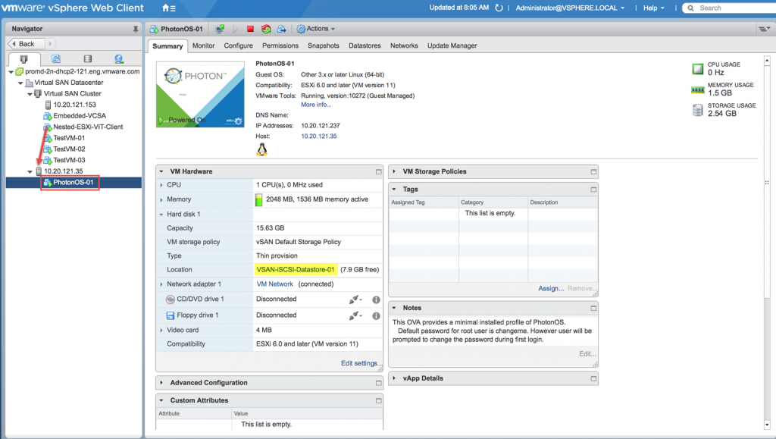
Task: Click the refresh icon beside update time
Action: tap(499, 8)
